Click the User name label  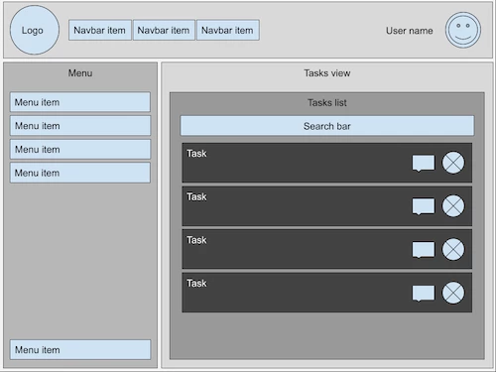(x=410, y=31)
